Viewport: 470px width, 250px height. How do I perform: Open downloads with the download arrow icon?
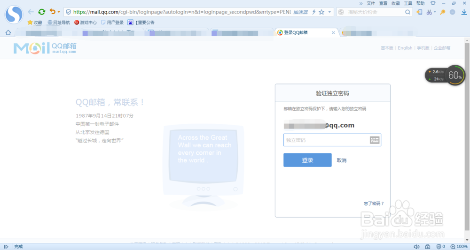(464, 12)
